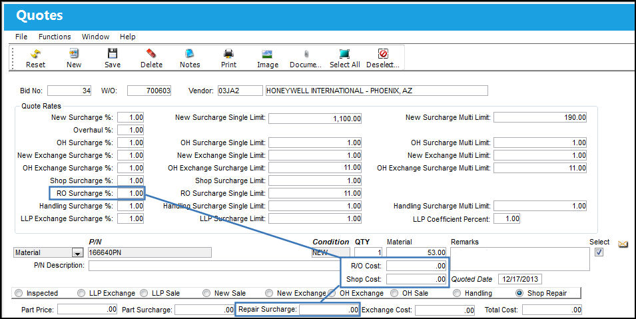Screen dimensions: 636x319
Task: Open the Image toolbar icon
Action: pyautogui.click(x=267, y=54)
